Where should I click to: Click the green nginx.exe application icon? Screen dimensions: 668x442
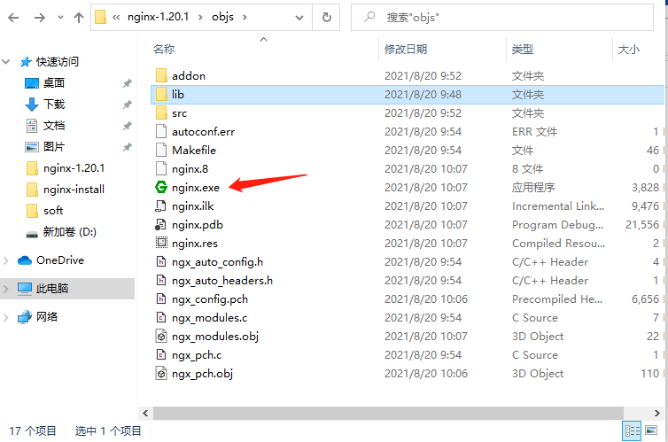click(x=161, y=188)
